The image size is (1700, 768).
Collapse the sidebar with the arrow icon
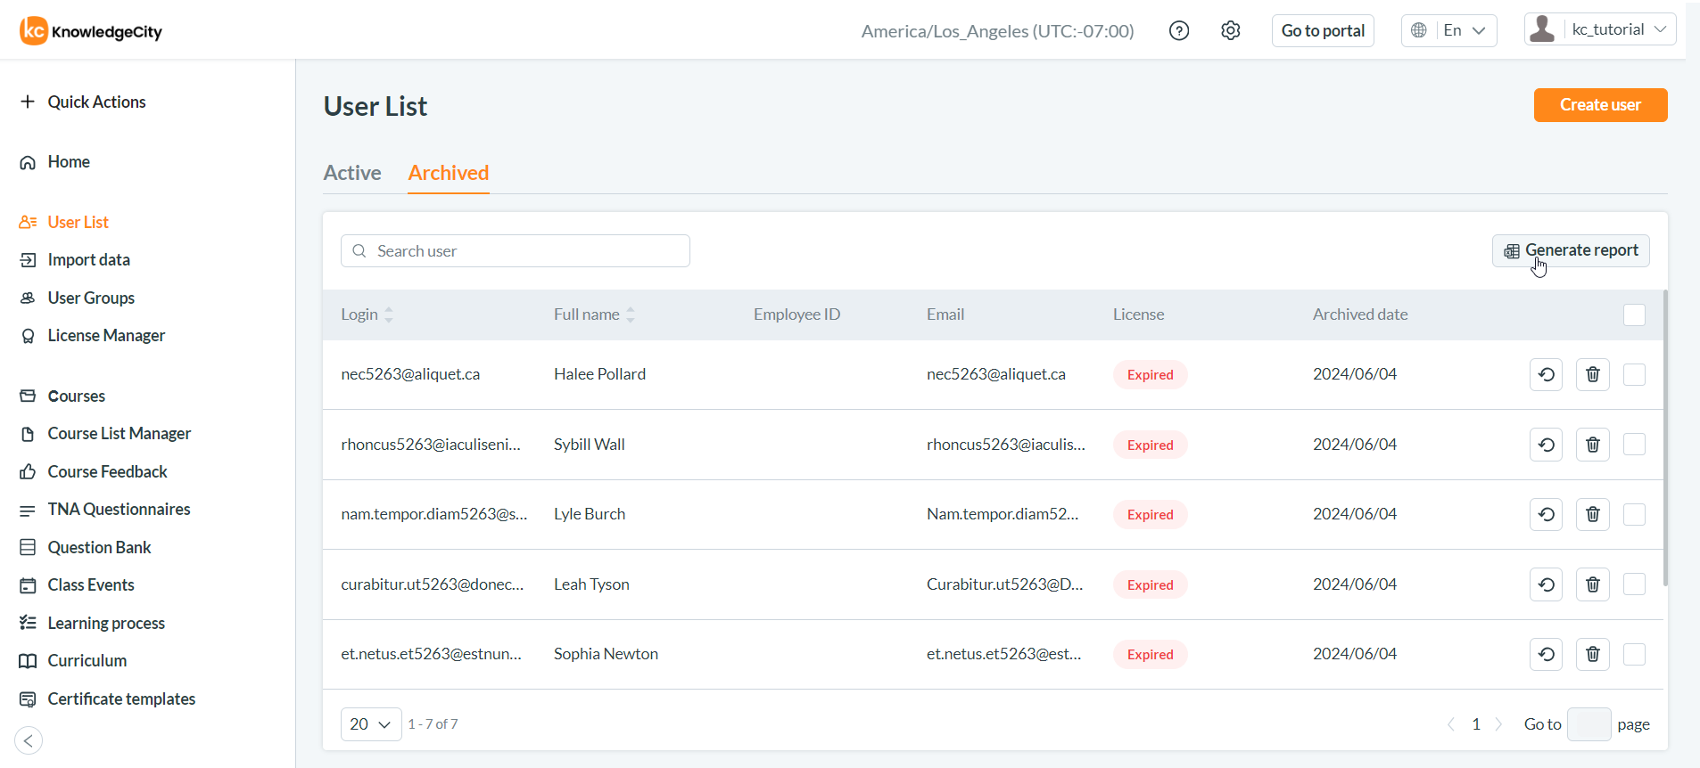point(29,740)
